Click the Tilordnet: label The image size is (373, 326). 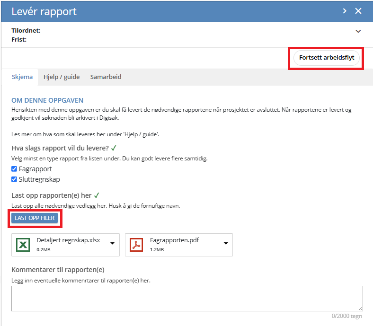click(x=26, y=30)
